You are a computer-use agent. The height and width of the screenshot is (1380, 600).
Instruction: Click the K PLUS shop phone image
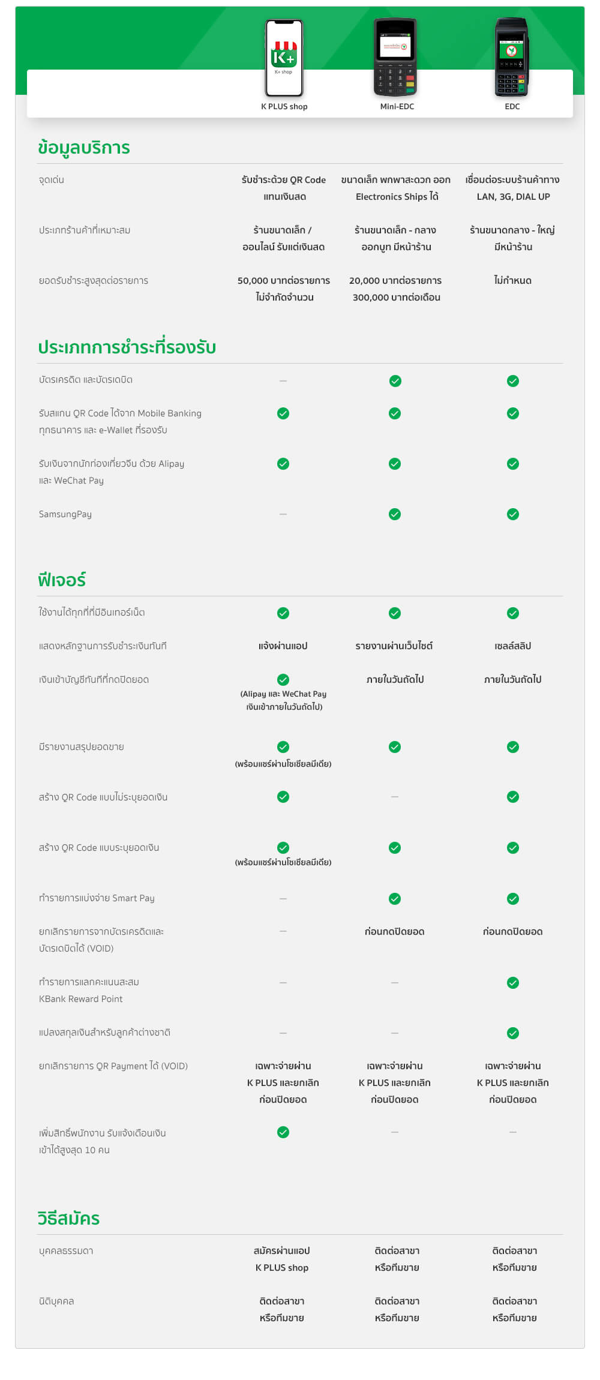click(284, 58)
